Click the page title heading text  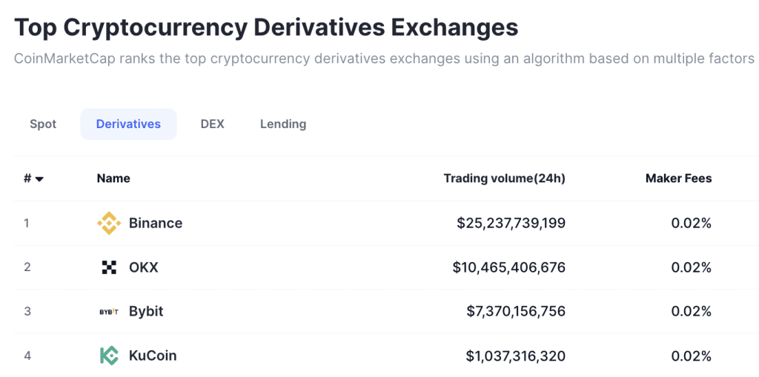coord(266,27)
